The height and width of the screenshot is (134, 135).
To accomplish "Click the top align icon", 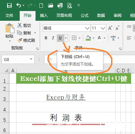I will [129, 27].
